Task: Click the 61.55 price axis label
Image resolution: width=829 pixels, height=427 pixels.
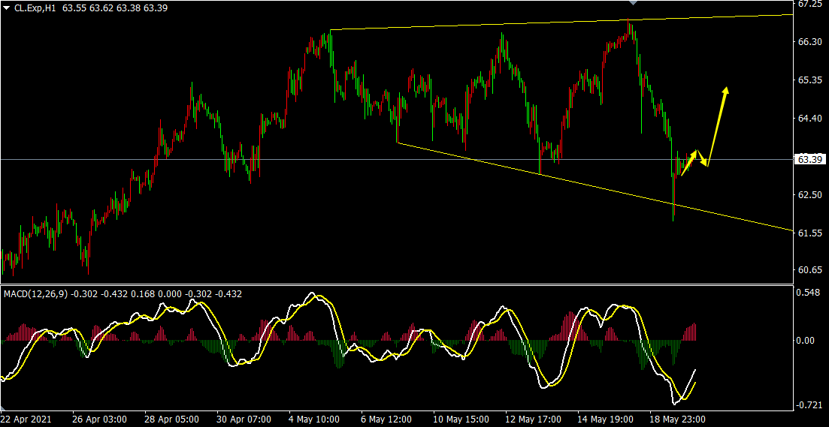Action: pyautogui.click(x=809, y=233)
